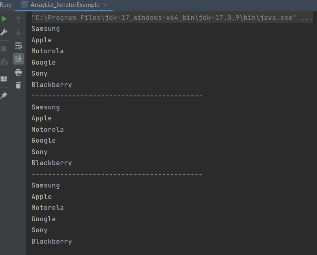317x255 pixels.
Task: Click the up arrow stack trace icon
Action: [x=18, y=19]
